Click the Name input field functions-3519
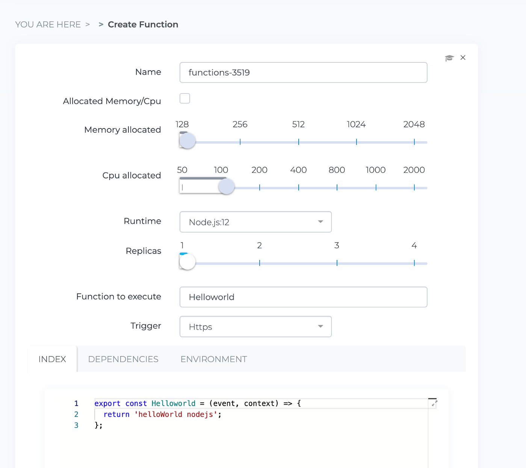 [x=303, y=72]
